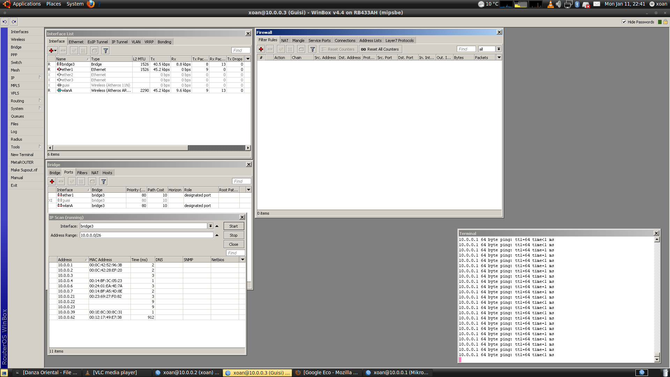Click the padlock icon beside Hide Passwords

click(x=665, y=22)
